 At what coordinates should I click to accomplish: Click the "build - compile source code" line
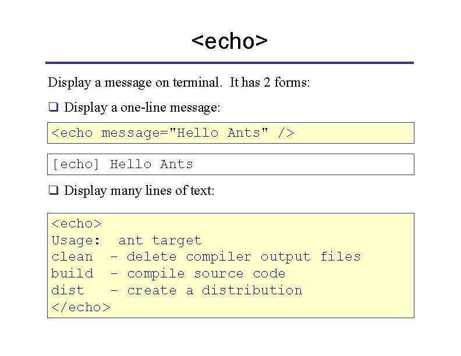pyautogui.click(x=168, y=274)
